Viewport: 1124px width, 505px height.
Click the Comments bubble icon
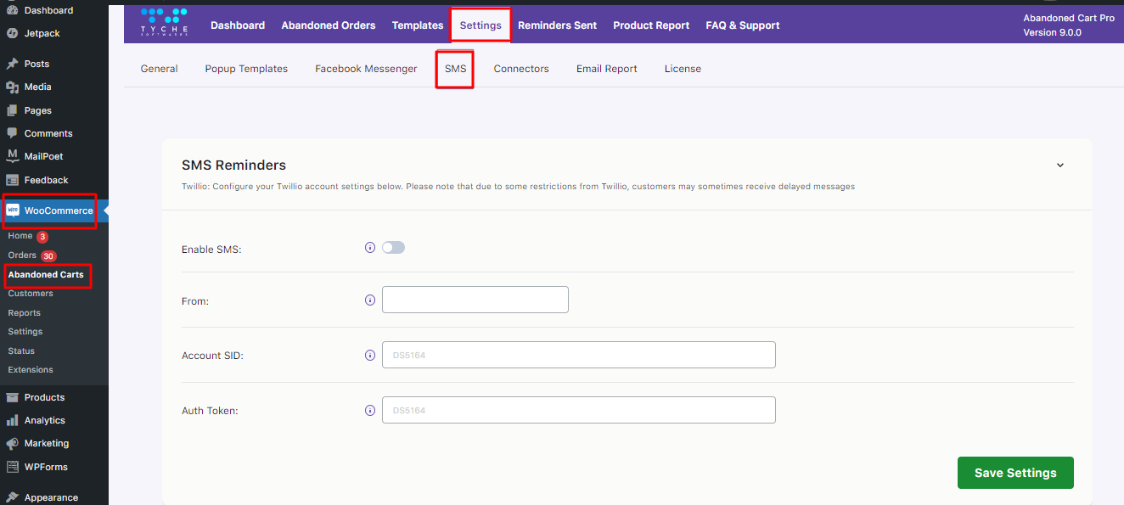13,133
